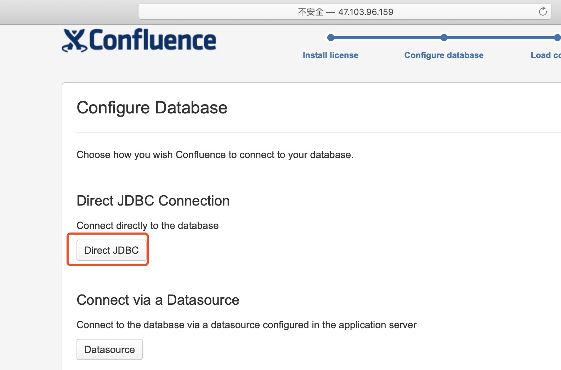Click 'Choose how you wish Confluence to connect' text
561x370 pixels.
[215, 155]
